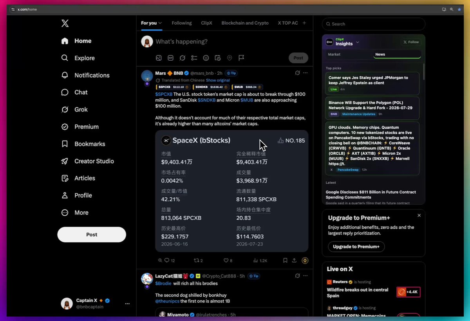Open the Comer says Jes Staley news
Image resolution: width=470 pixels, height=321 pixels.
372,83
